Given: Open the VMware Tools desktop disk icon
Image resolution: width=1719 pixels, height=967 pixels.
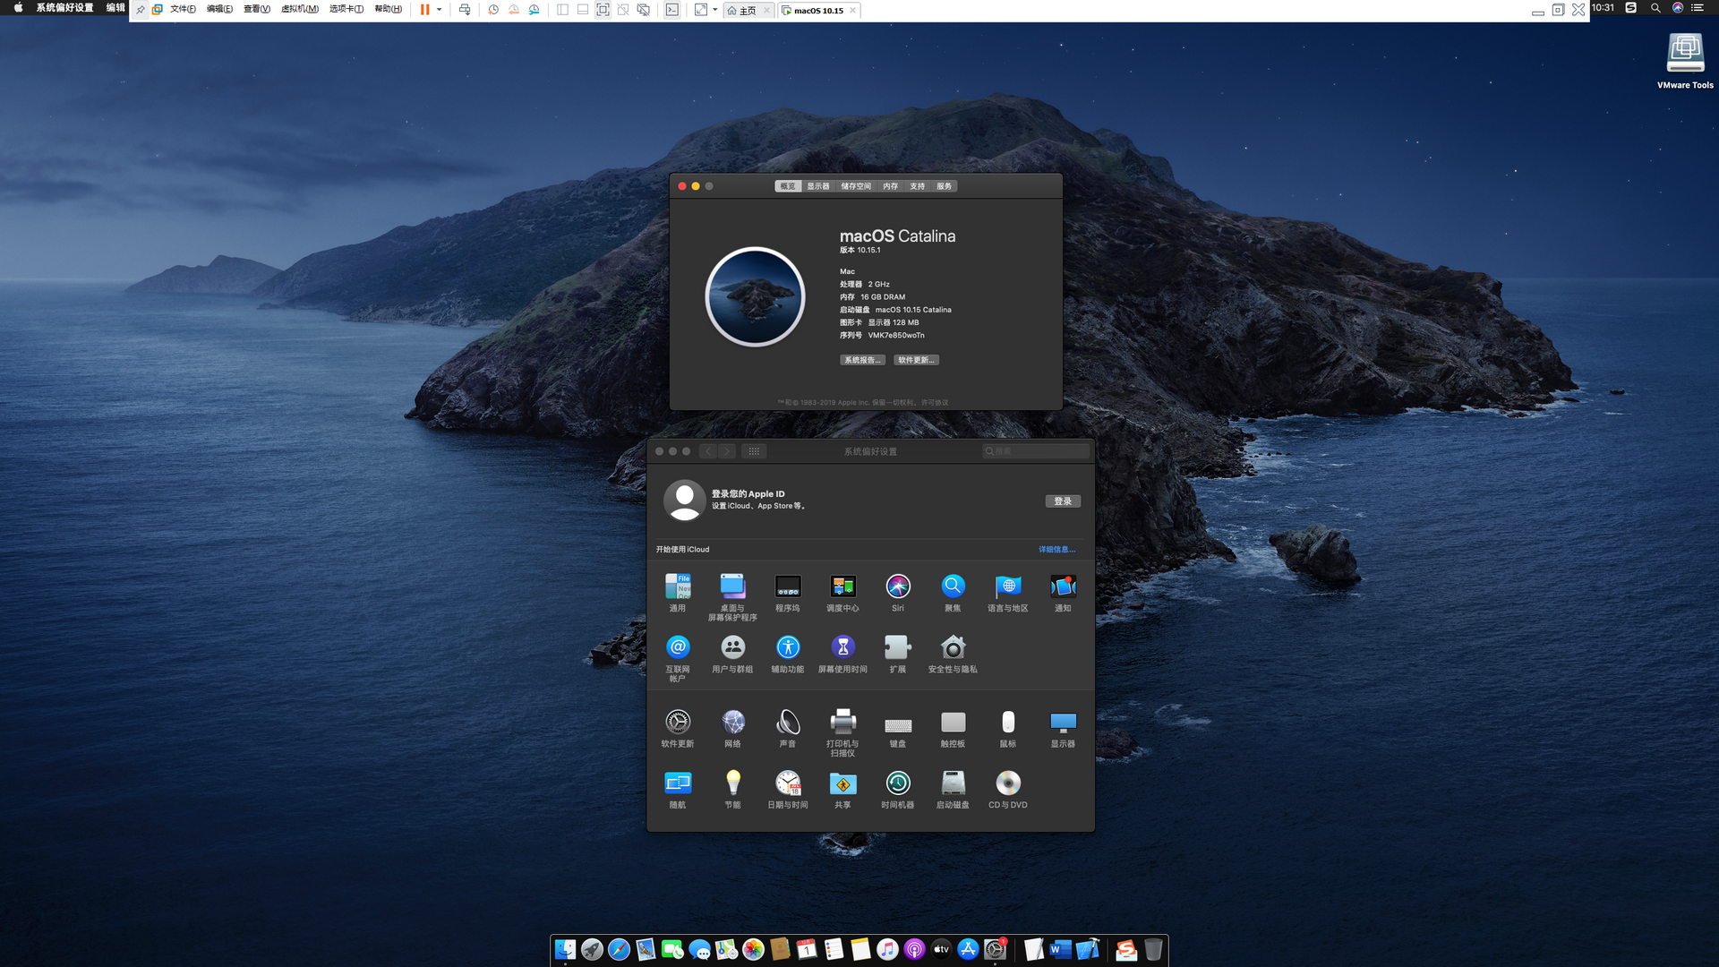Looking at the screenshot, I should click(x=1685, y=60).
